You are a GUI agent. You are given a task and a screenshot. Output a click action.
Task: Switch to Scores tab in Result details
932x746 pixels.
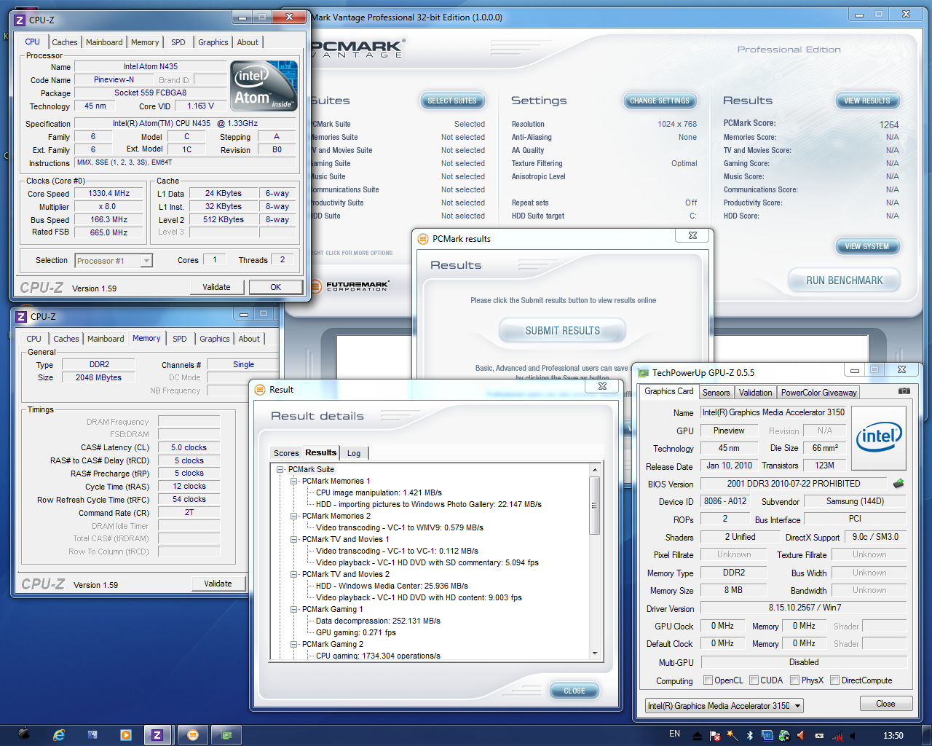pos(286,453)
